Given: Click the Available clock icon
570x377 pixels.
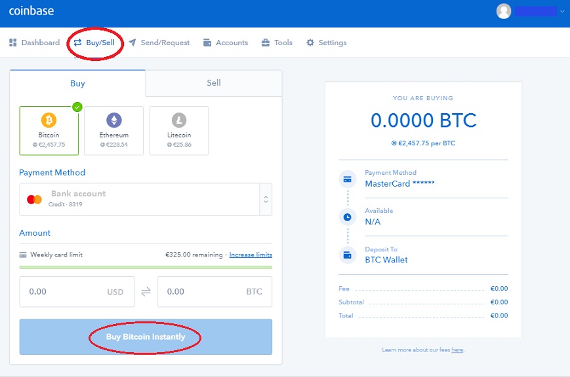Looking at the screenshot, I should [x=348, y=217].
